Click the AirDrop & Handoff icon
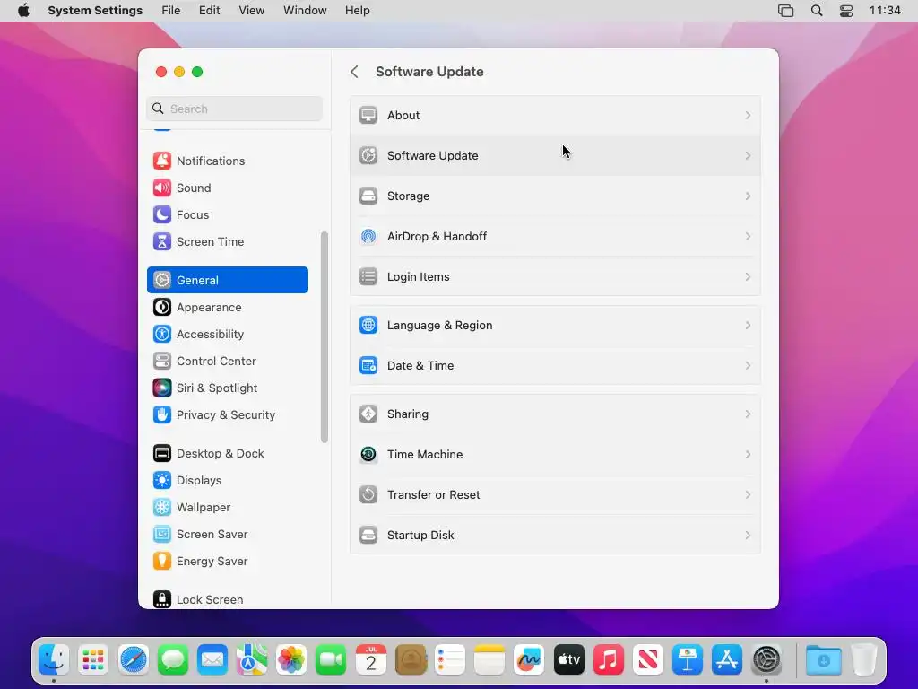 click(368, 236)
